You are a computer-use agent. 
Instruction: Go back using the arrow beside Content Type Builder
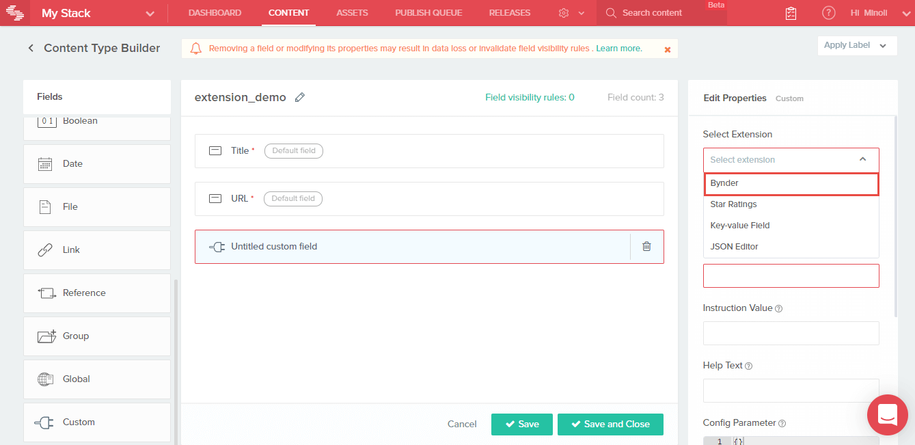31,49
